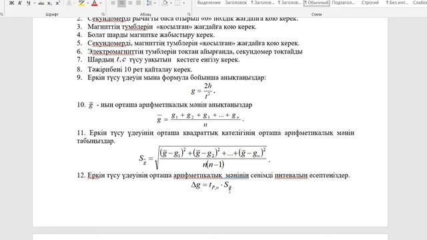Click formula Δg = t·S

(211, 186)
